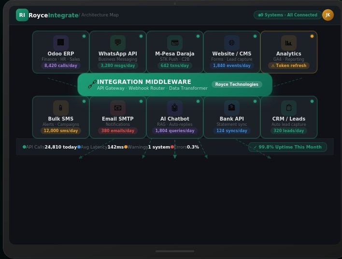Viewport: 342px width, 259px height.
Task: Select the WhatsApp API chat icon
Action: [117, 42]
